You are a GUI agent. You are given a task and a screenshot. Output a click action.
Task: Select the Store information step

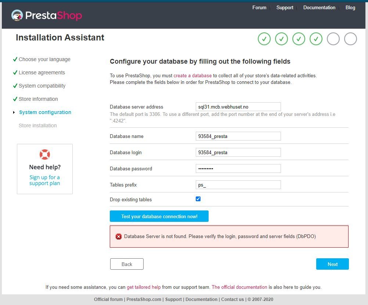[x=38, y=99]
